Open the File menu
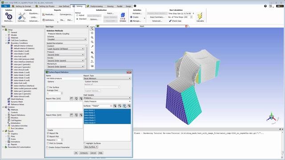 (6, 6)
